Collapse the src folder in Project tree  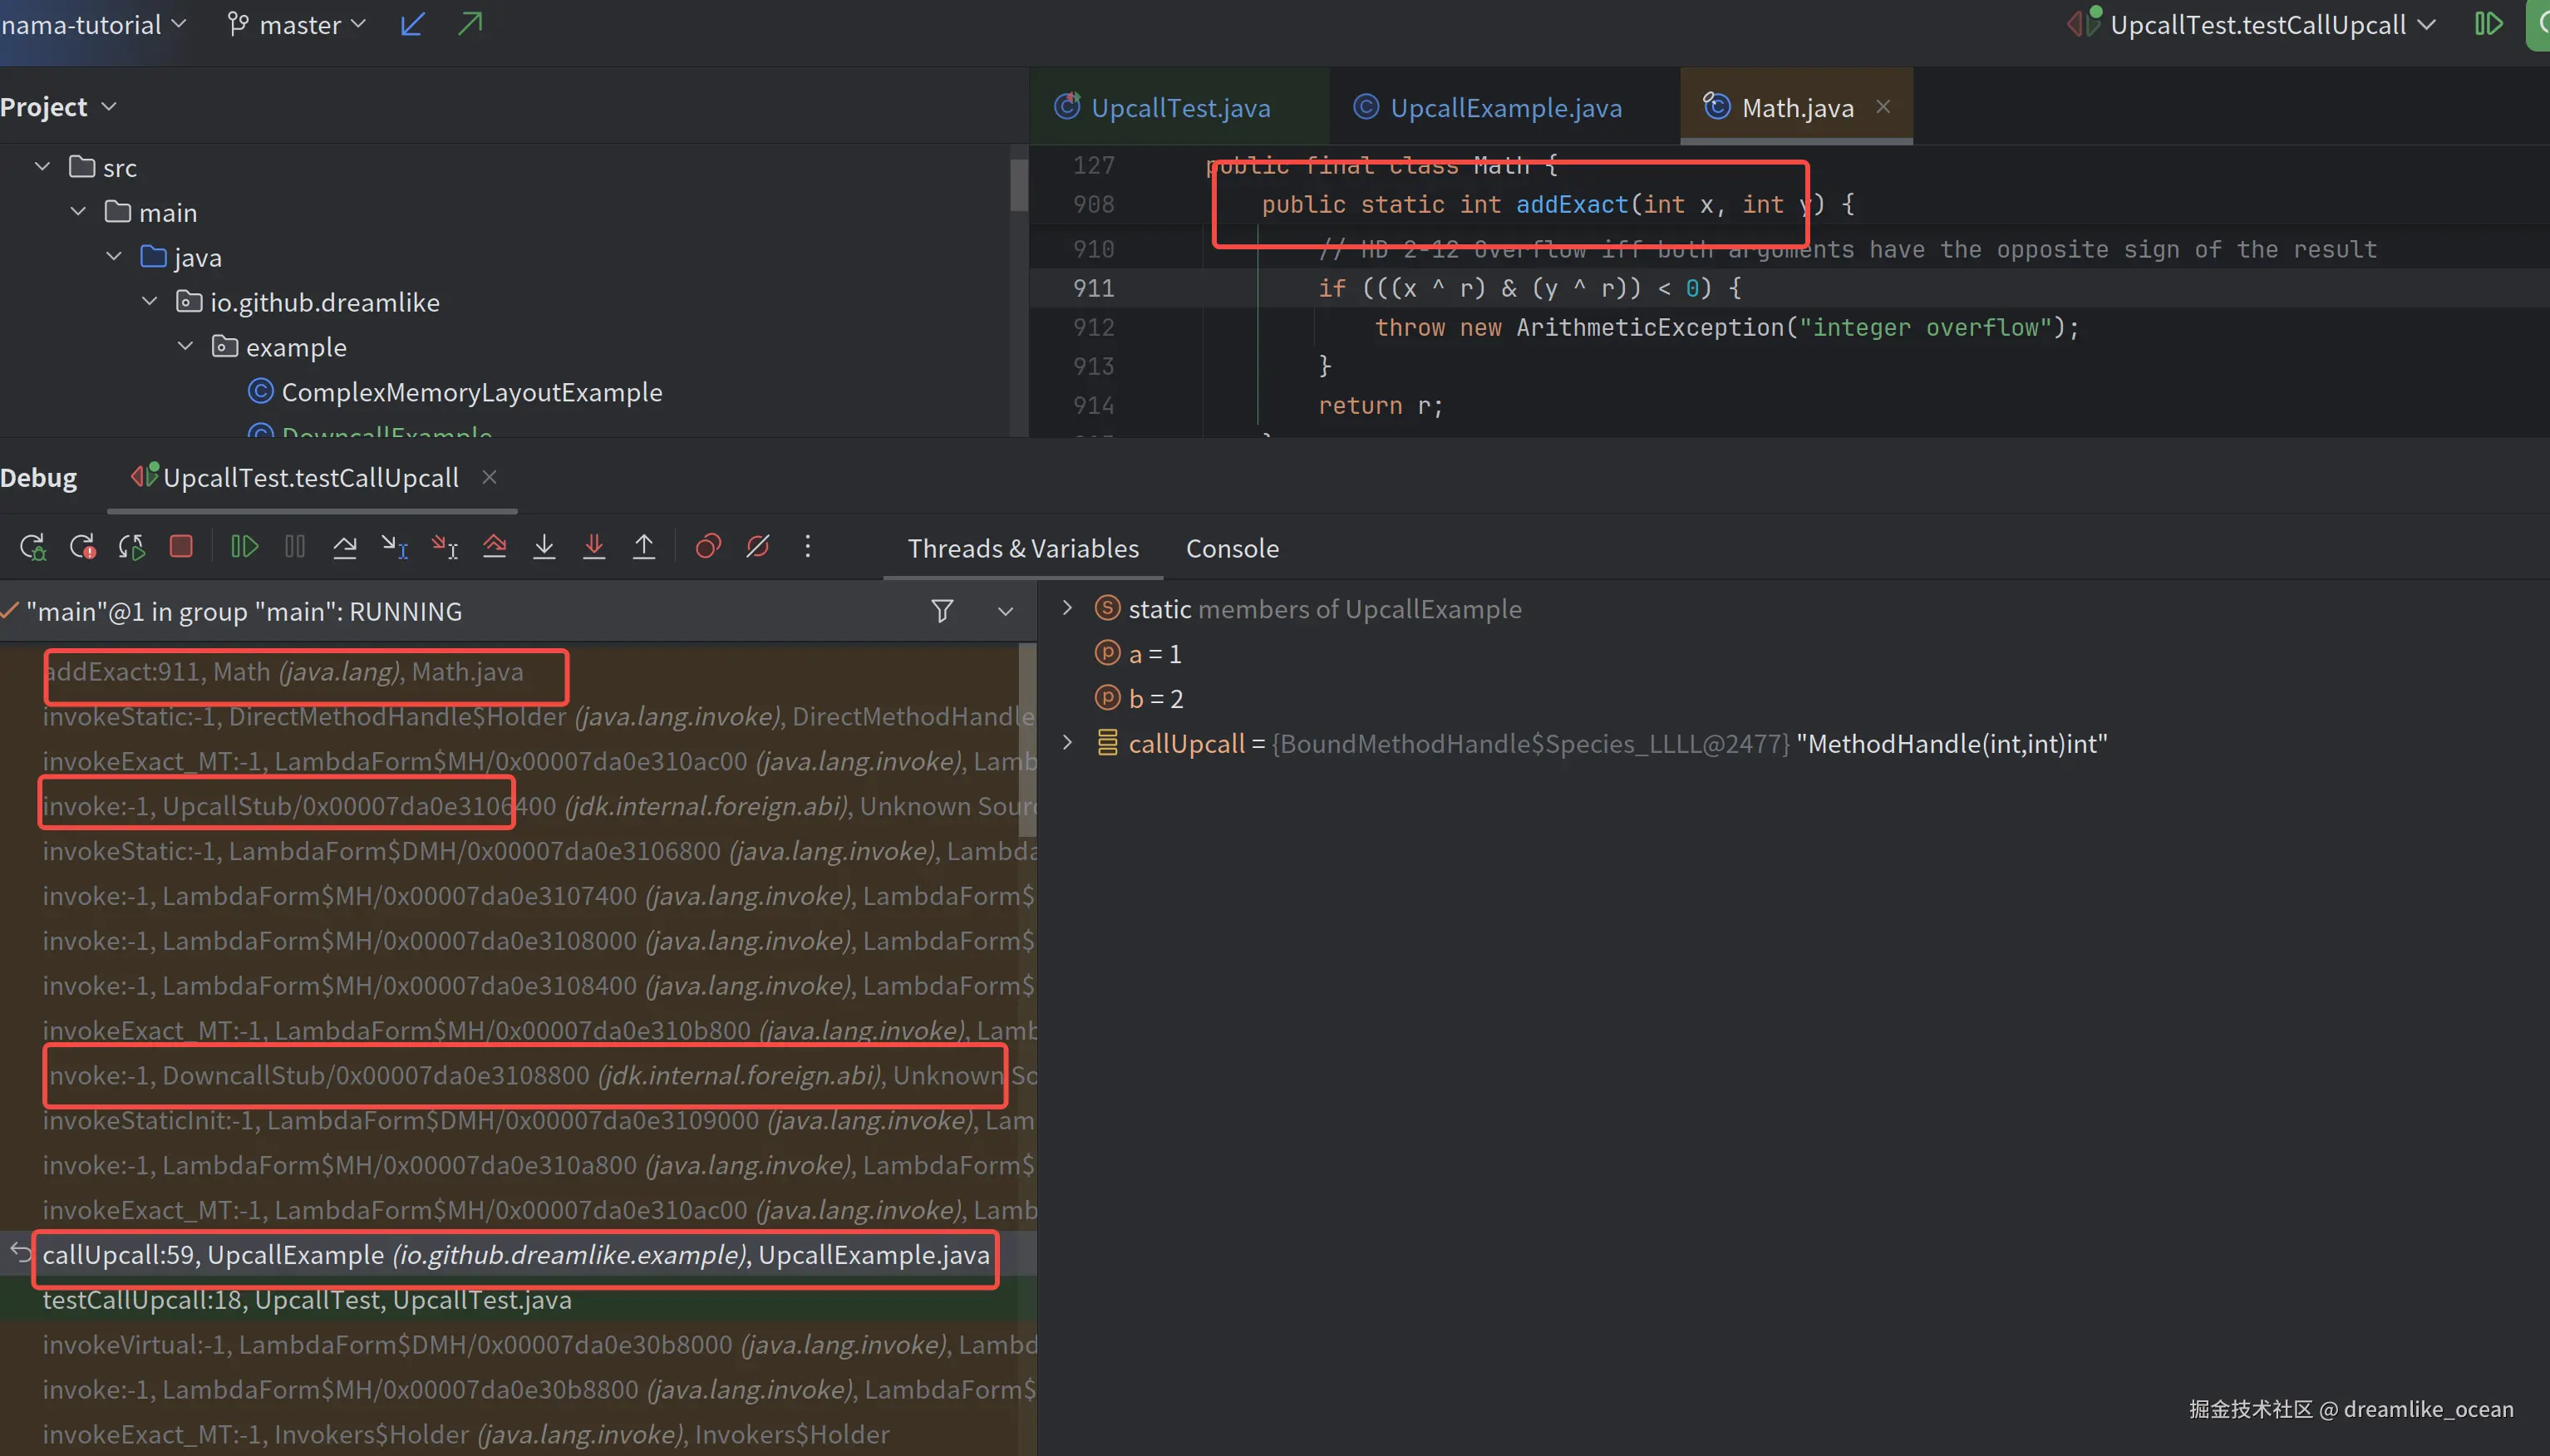tap(42, 167)
